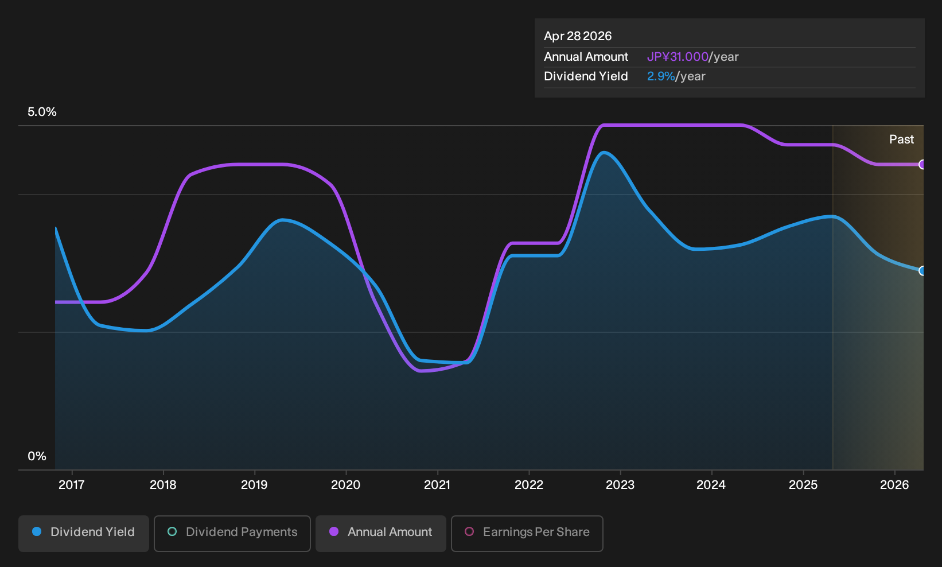Image resolution: width=942 pixels, height=567 pixels.
Task: Click the 2021 axis label
Action: (x=437, y=485)
